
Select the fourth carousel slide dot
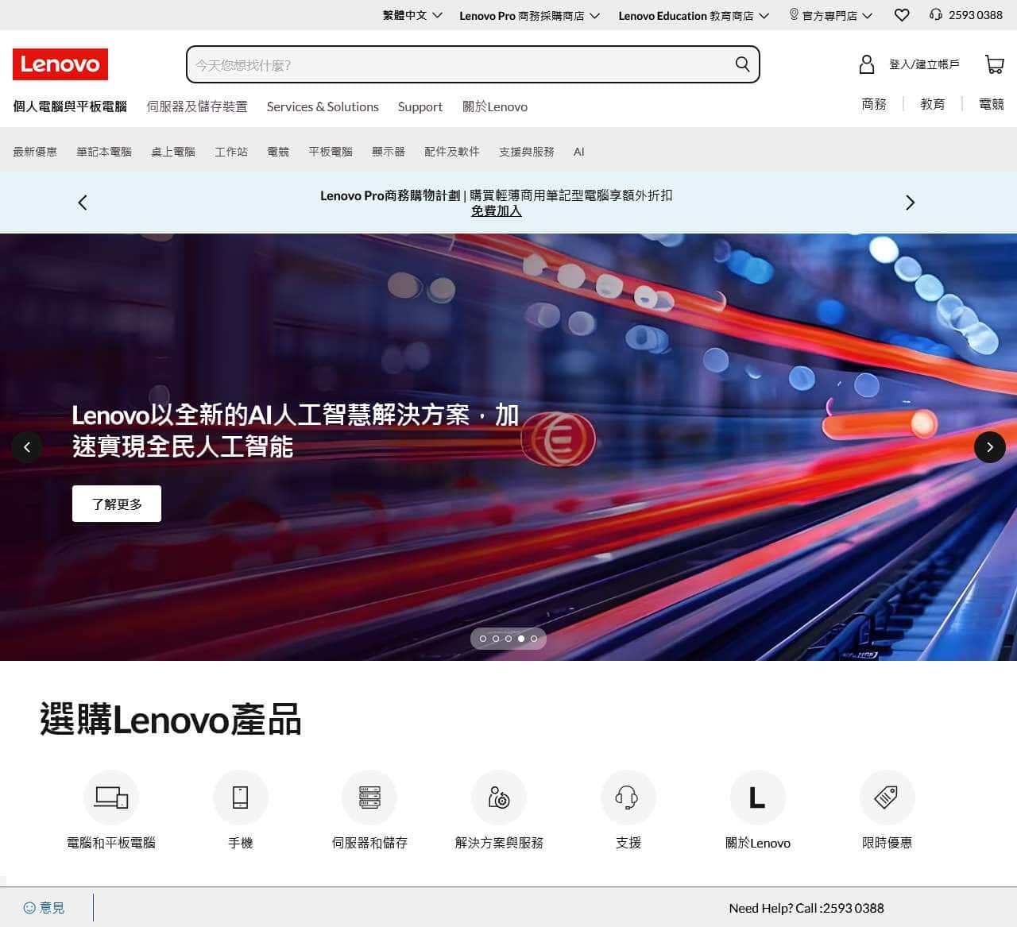point(521,639)
